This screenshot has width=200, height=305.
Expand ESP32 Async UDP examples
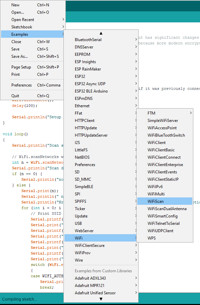pyautogui.click(x=101, y=84)
